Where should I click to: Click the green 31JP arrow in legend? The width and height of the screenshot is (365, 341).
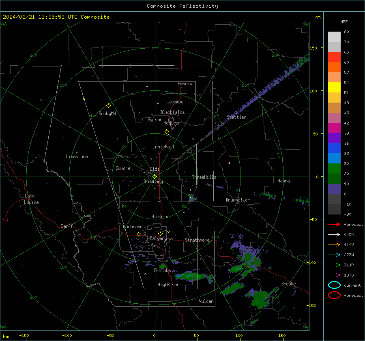(x=334, y=265)
